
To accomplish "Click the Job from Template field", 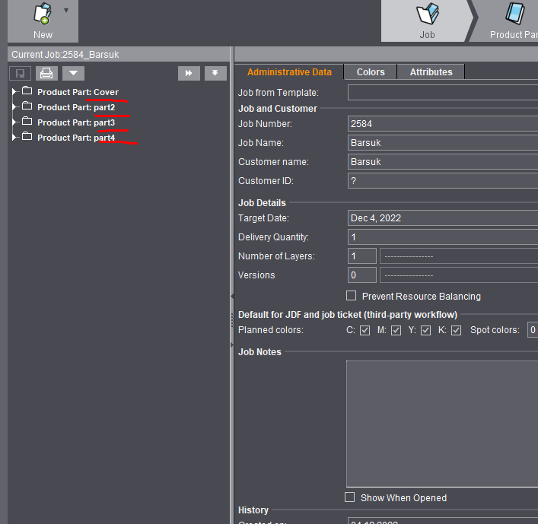I will (443, 93).
